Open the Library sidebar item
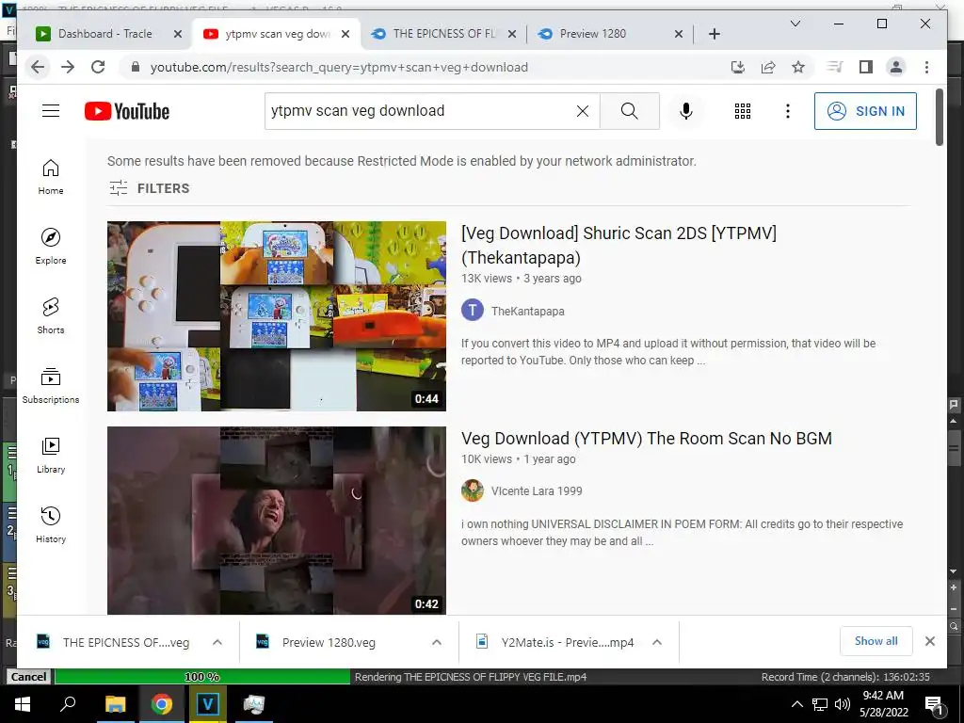 (51, 455)
